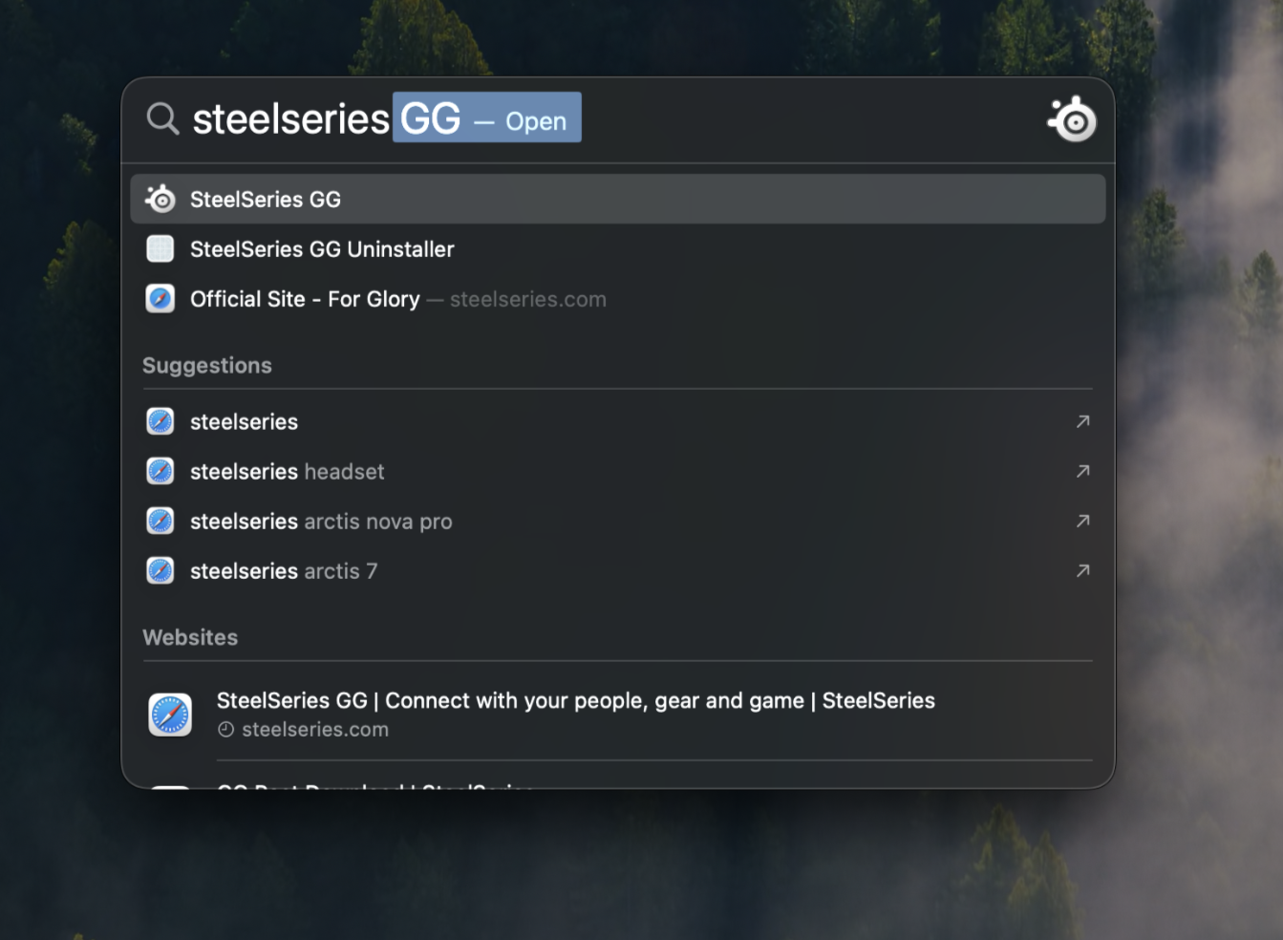Open the SteelSeries GG application result
The height and width of the screenshot is (940, 1283).
[x=617, y=199]
